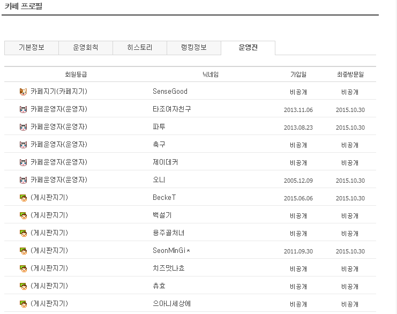The width and height of the screenshot is (397, 314).
Task: Click manager icon in 오니 row
Action: pos(23,180)
